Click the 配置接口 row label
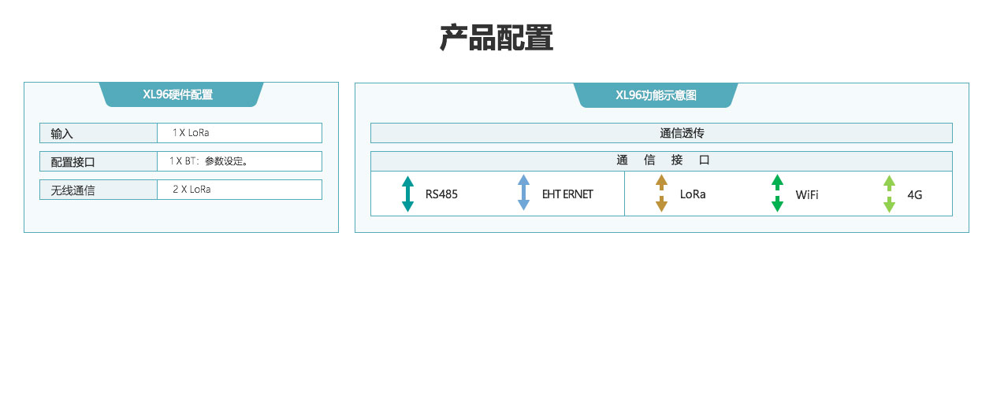 [73, 162]
